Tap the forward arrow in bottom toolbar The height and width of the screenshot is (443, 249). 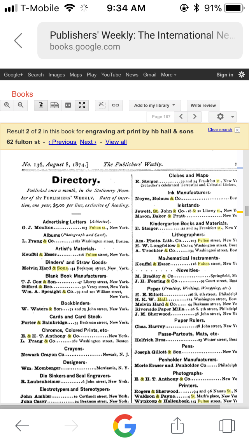coord(71,426)
